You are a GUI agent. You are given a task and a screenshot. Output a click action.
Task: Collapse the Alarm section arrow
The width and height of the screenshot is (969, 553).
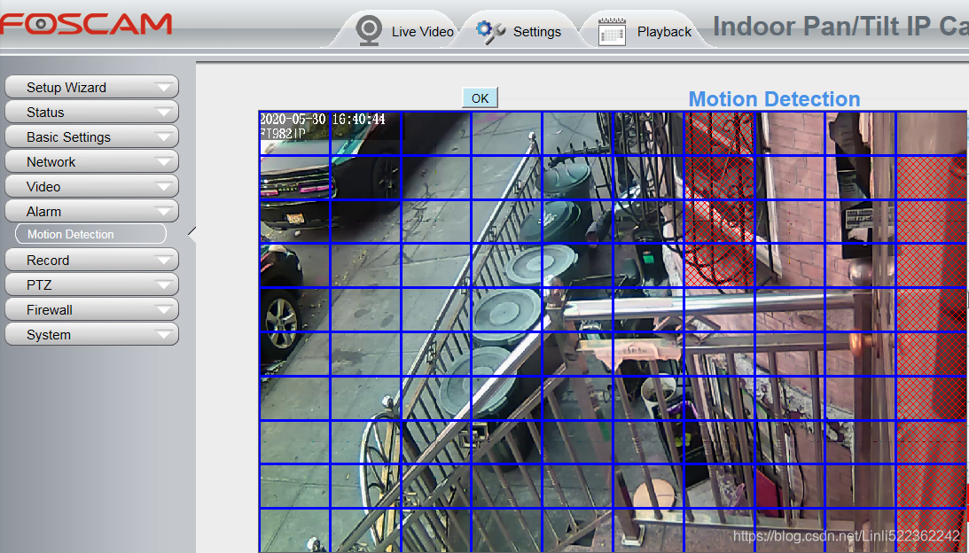(x=164, y=211)
